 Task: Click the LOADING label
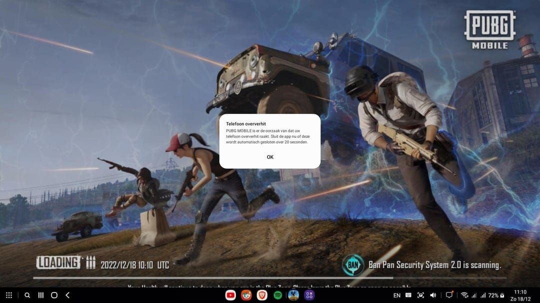(x=58, y=263)
